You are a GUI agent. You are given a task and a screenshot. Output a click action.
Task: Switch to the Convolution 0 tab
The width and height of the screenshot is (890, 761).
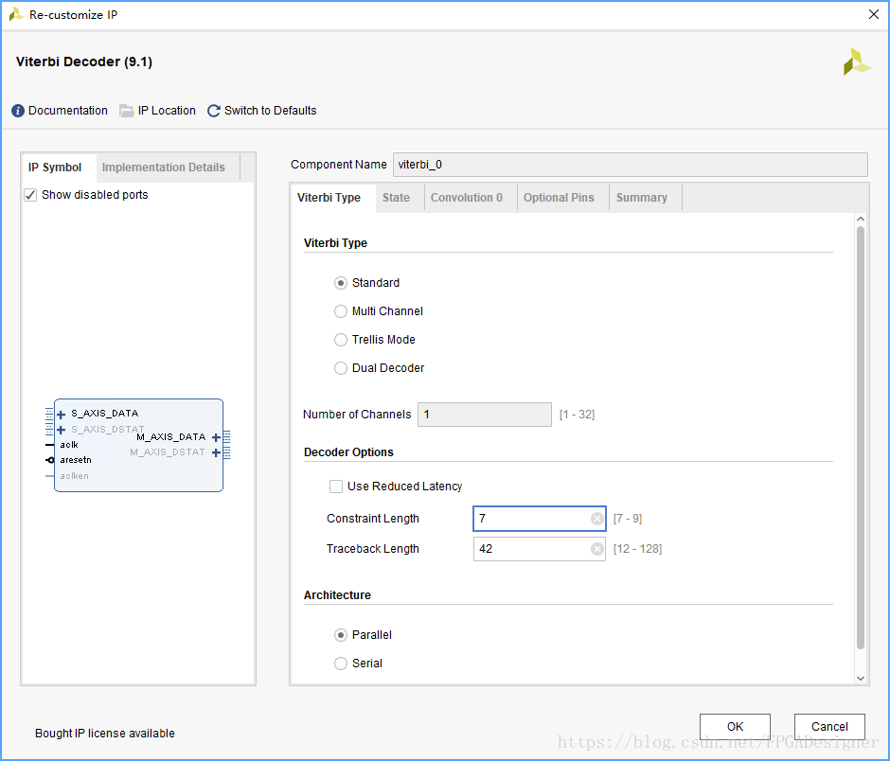(x=466, y=198)
